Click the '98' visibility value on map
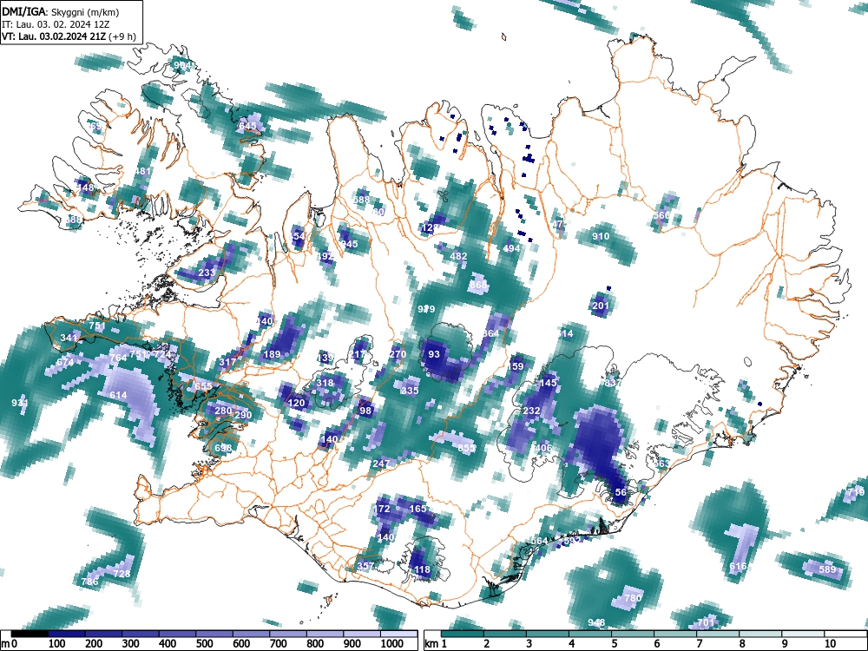This screenshot has height=651, width=868. 365,411
